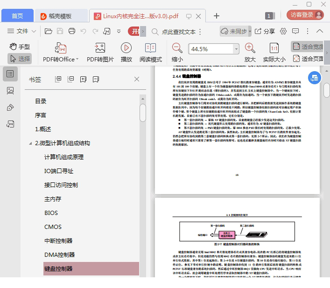Expand the 文件 menu dropdown arrow
Image resolution: width=330 pixels, height=288 pixels.
click(x=34, y=32)
